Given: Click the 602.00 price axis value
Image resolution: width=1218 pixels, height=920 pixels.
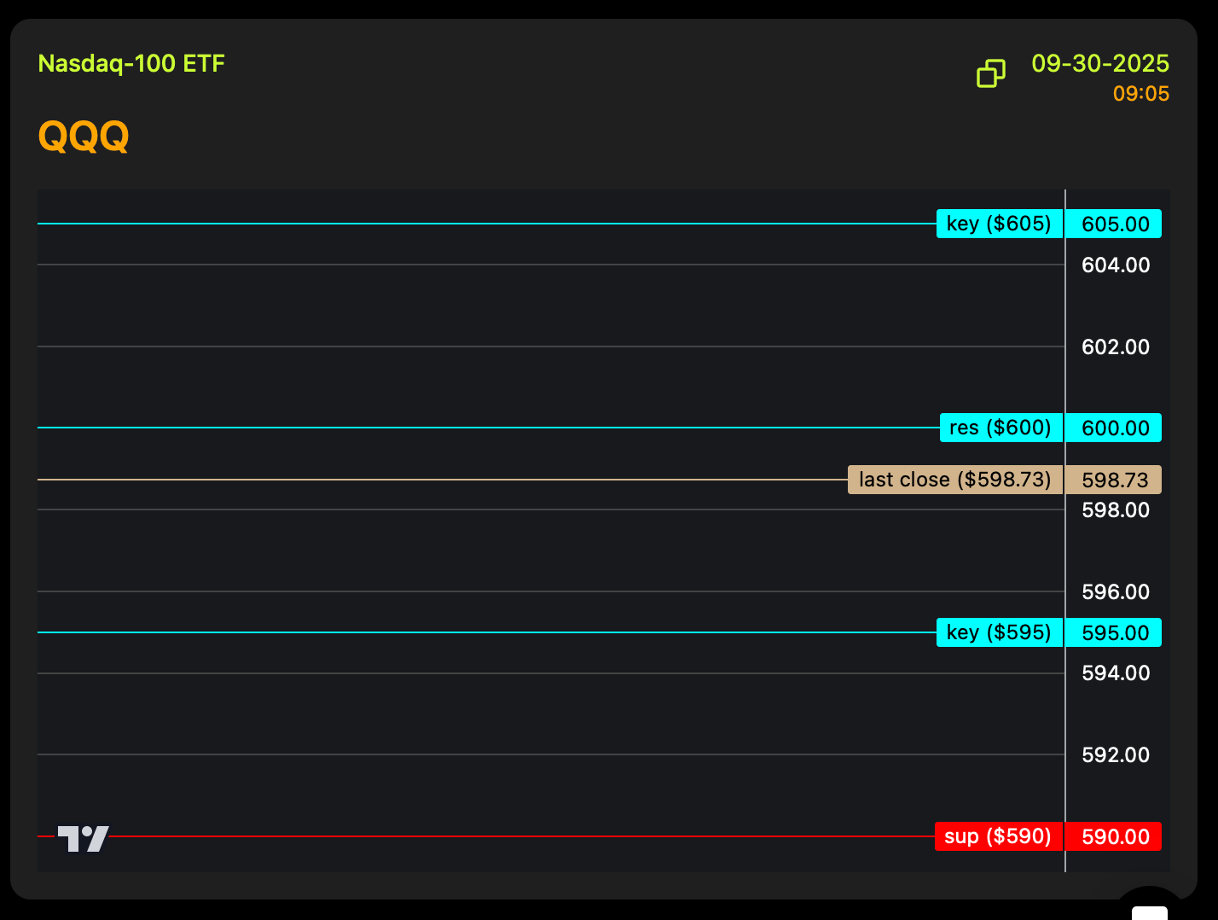Looking at the screenshot, I should [x=1115, y=347].
